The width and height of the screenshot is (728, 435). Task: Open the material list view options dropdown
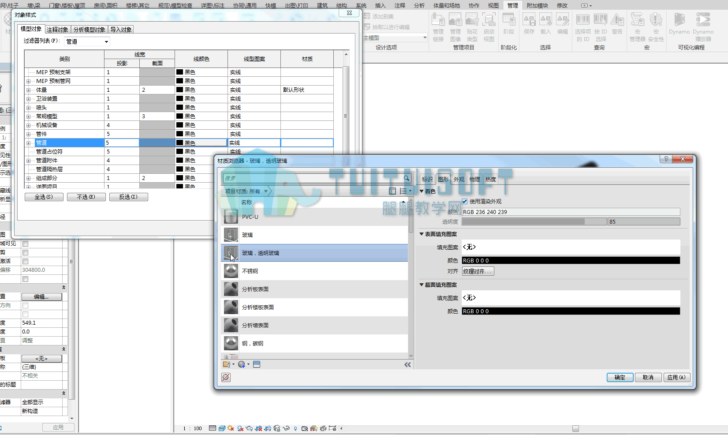coord(406,191)
